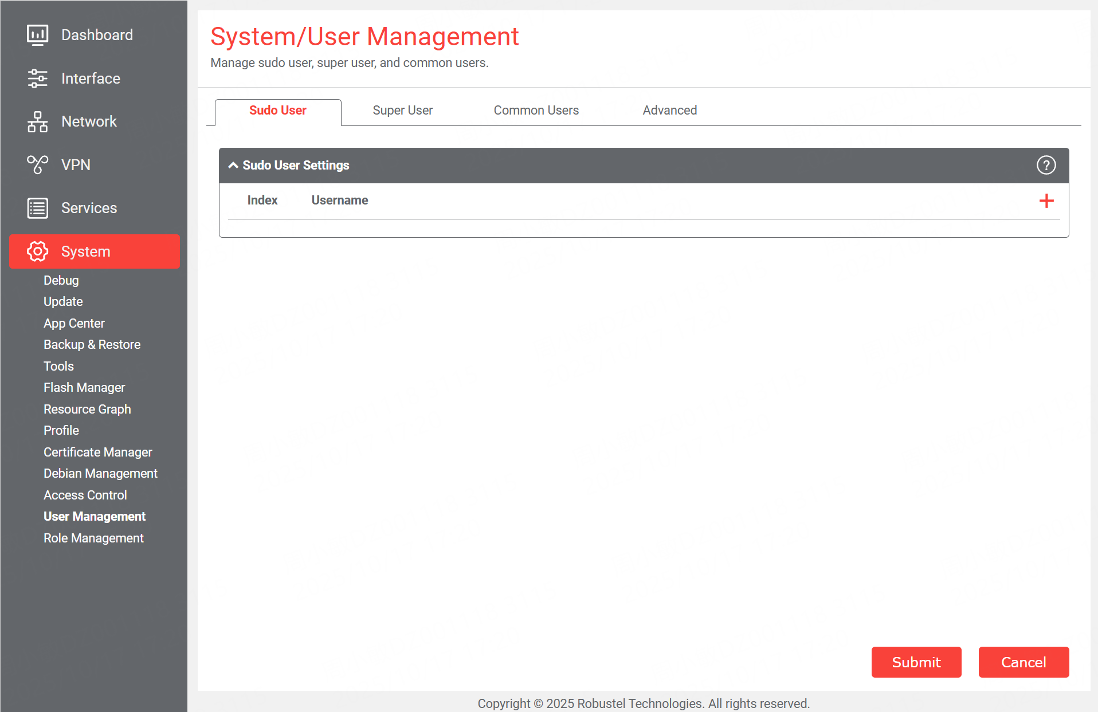The image size is (1098, 712).
Task: Click the Services list icon
Action: tap(37, 208)
